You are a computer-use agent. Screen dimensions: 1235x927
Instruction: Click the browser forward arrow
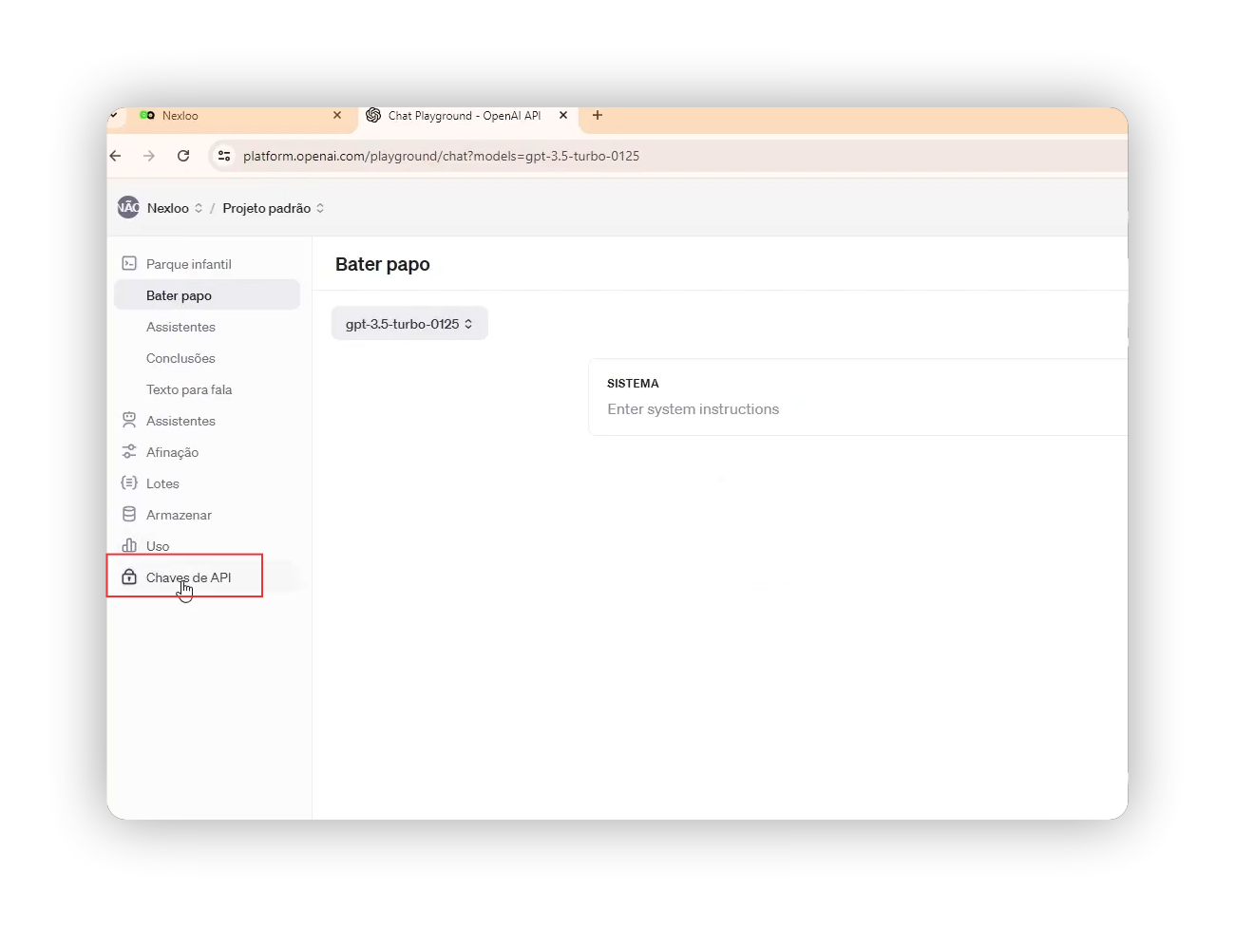(149, 156)
